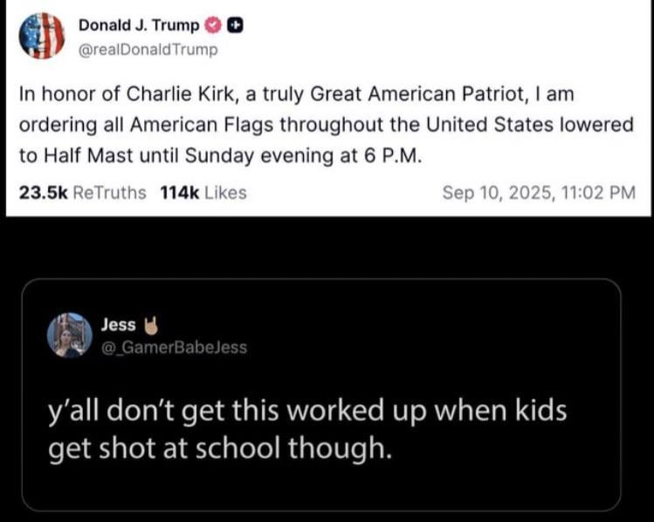
Task: Click the Sep 10, 2025 timestamp
Action: point(539,193)
